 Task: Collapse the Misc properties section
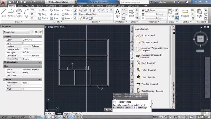(40, 66)
